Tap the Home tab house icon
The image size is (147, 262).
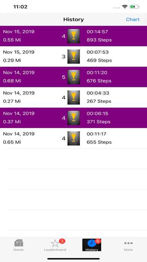tap(18, 243)
